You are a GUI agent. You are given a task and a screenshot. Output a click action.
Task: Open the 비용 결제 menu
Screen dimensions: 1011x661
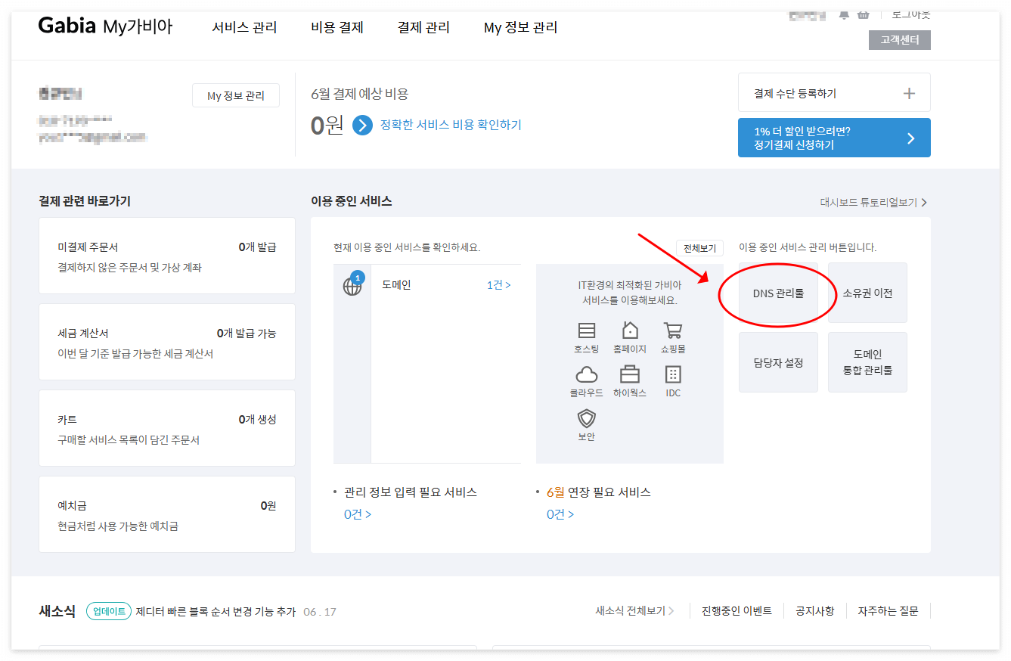pyautogui.click(x=337, y=28)
